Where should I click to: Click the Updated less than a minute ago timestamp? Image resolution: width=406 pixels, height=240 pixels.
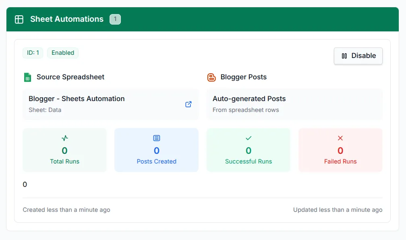coord(338,209)
